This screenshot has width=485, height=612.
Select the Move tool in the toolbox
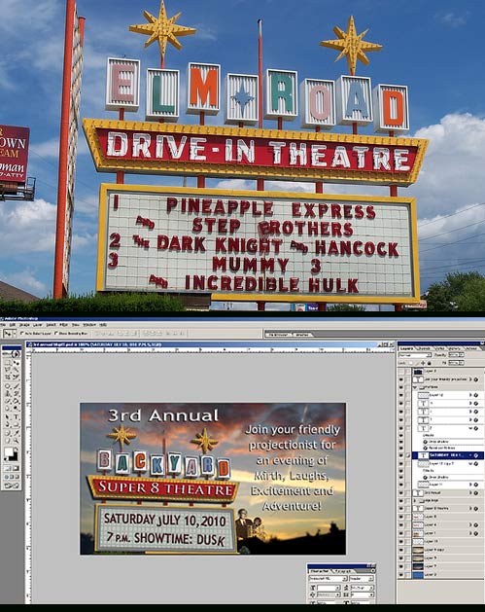(16, 362)
